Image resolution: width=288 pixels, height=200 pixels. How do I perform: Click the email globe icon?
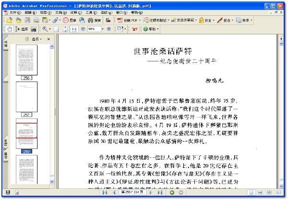(x=82, y=20)
